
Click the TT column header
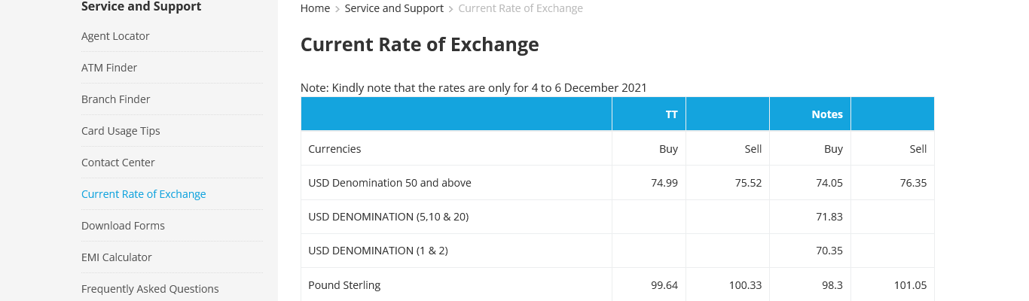pos(671,114)
